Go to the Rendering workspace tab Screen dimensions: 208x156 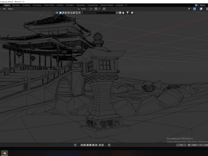81,5
